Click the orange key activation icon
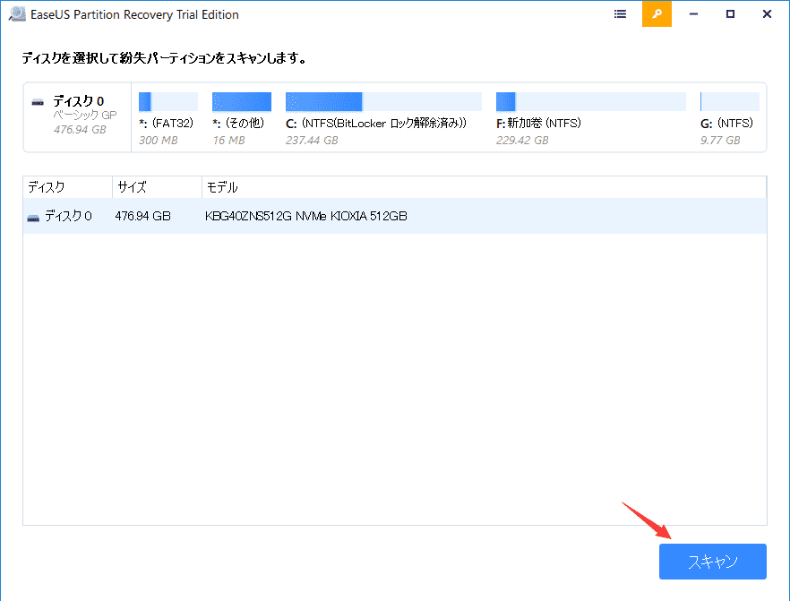Screen dimensions: 790x601 [x=657, y=14]
